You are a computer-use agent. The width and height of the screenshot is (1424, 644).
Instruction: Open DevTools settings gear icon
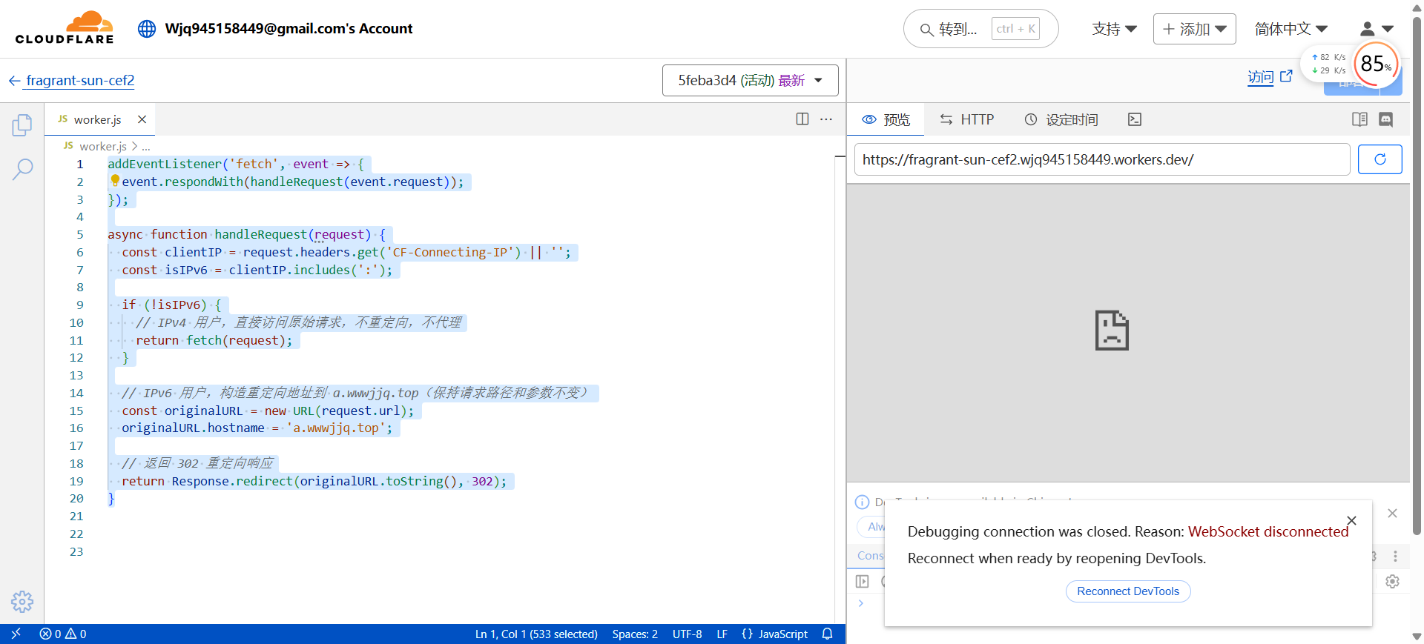click(x=1392, y=582)
